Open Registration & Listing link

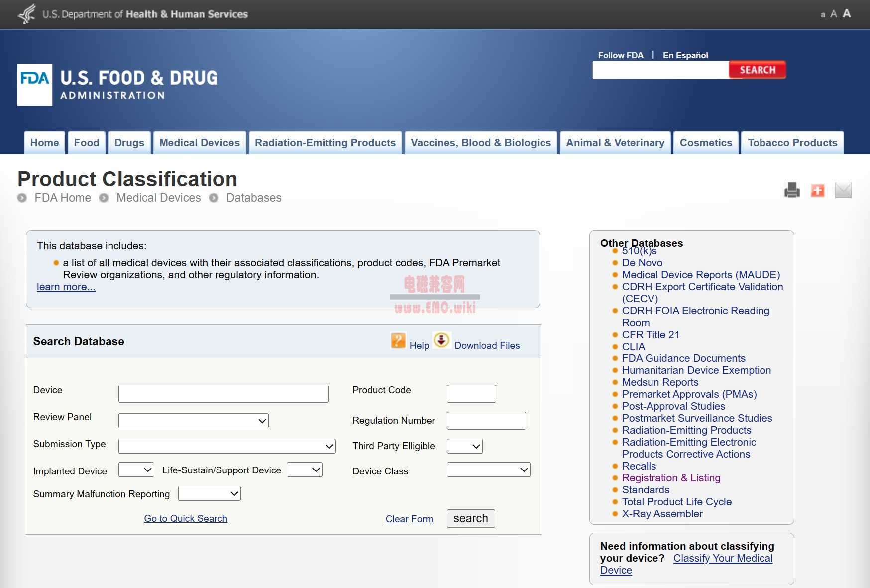(671, 478)
